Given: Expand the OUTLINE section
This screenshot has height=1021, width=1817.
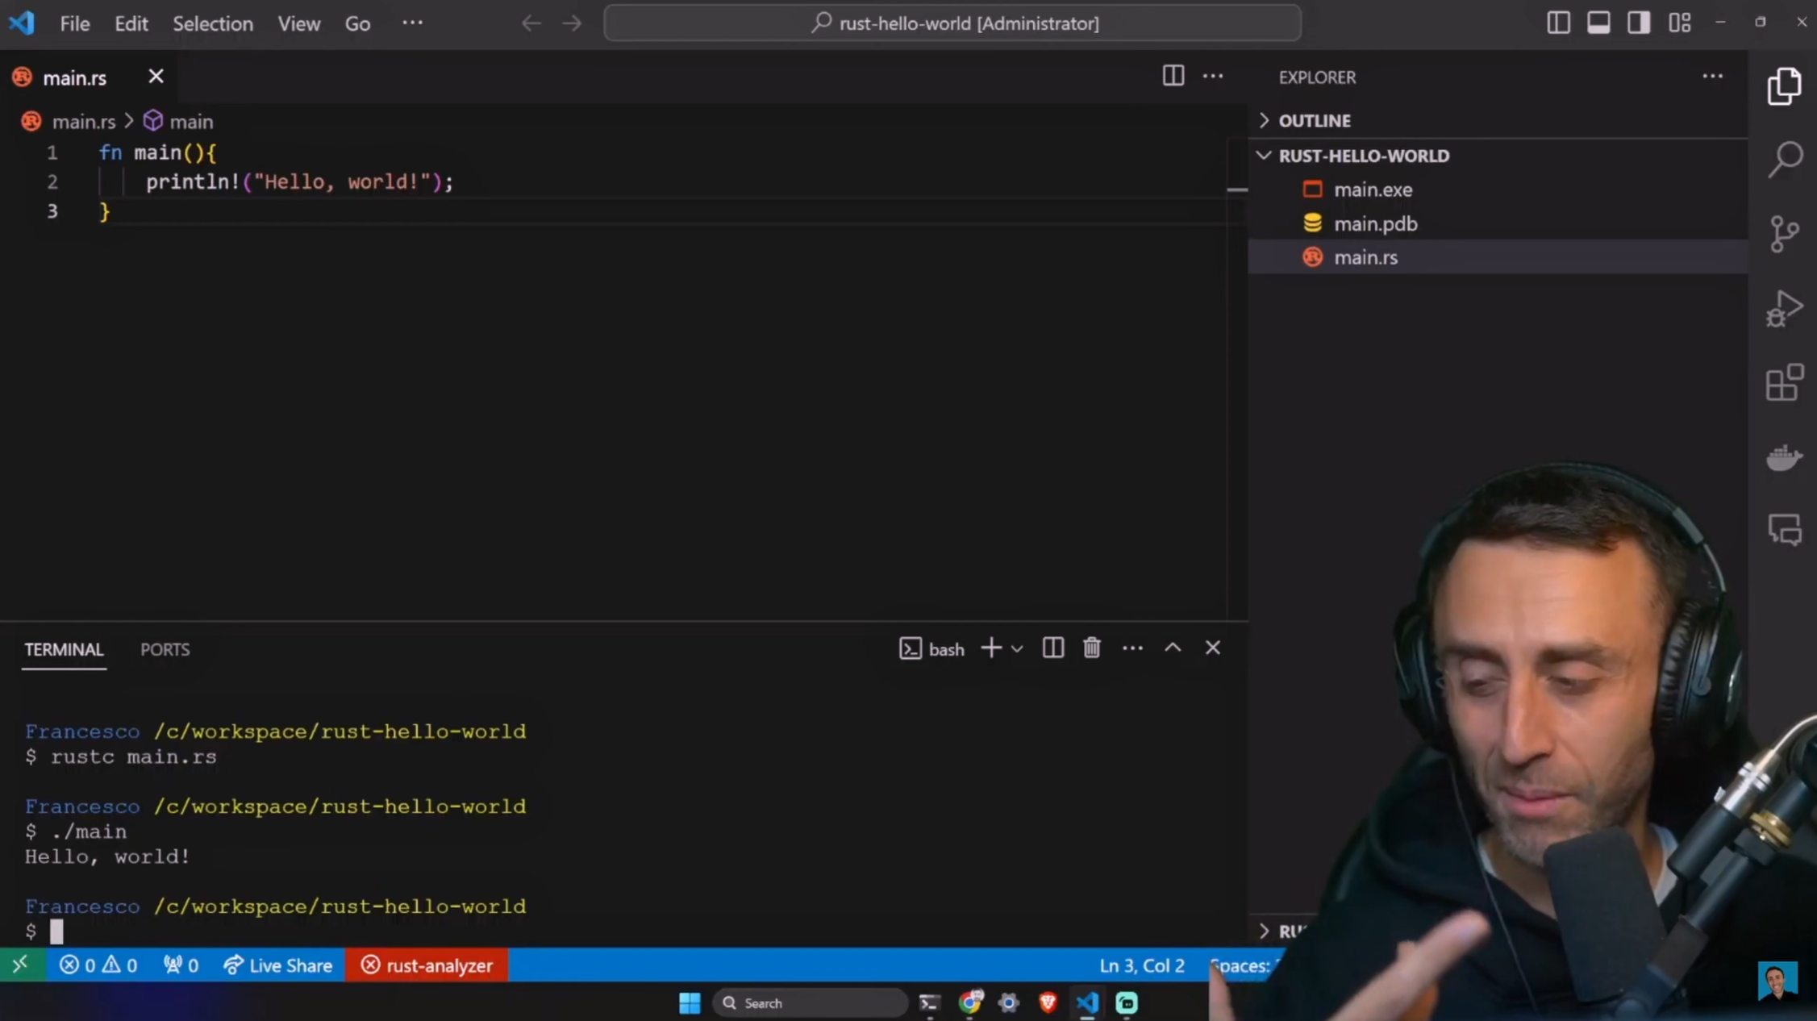Looking at the screenshot, I should point(1263,120).
